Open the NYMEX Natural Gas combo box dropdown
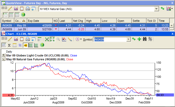Viewport: 175px width, 107px height. click(157, 9)
